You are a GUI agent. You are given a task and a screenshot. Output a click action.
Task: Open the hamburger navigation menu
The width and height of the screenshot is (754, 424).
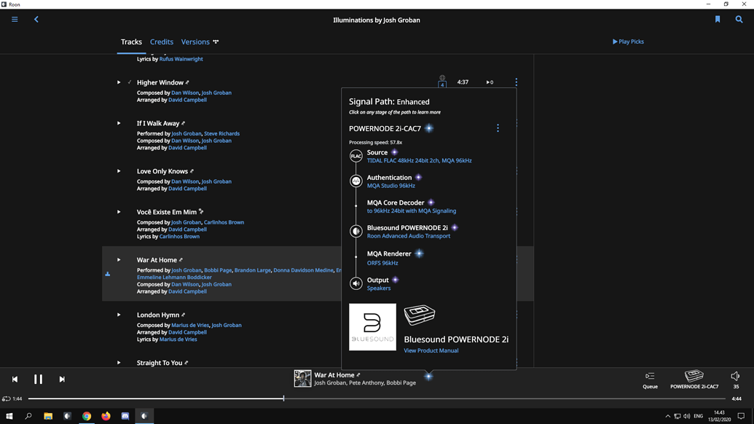pyautogui.click(x=14, y=19)
